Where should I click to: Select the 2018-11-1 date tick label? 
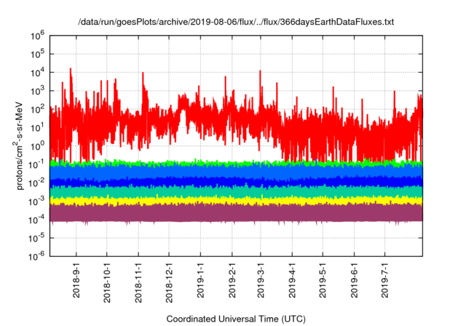pyautogui.click(x=138, y=282)
